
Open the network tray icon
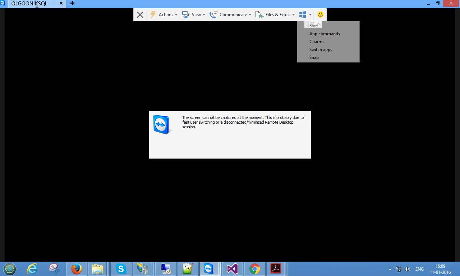[x=399, y=269]
